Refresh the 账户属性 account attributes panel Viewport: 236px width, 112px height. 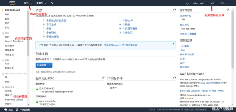tap(228, 10)
